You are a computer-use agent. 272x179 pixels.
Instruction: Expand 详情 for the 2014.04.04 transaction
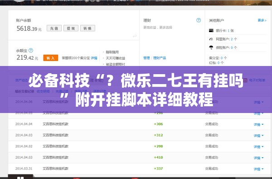tap(258, 124)
